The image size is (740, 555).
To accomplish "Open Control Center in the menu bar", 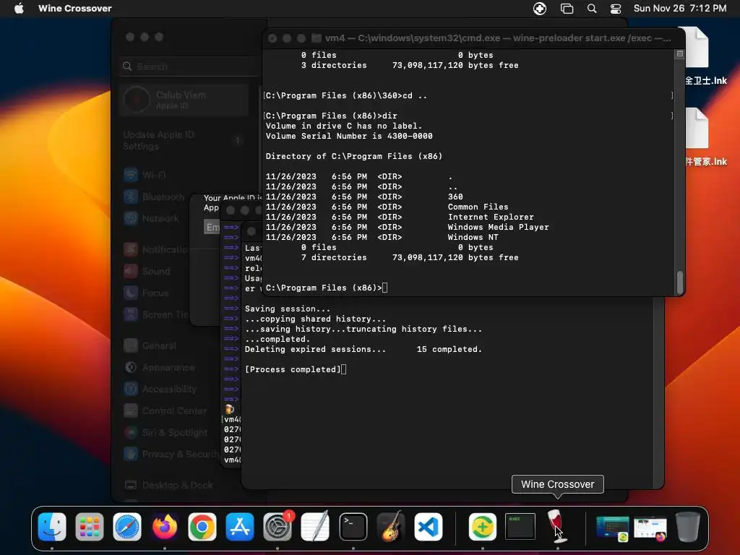I will pyautogui.click(x=616, y=8).
